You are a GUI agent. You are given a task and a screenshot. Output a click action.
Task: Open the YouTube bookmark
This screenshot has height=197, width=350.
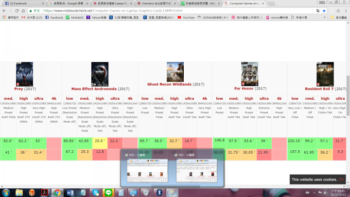pos(186,18)
